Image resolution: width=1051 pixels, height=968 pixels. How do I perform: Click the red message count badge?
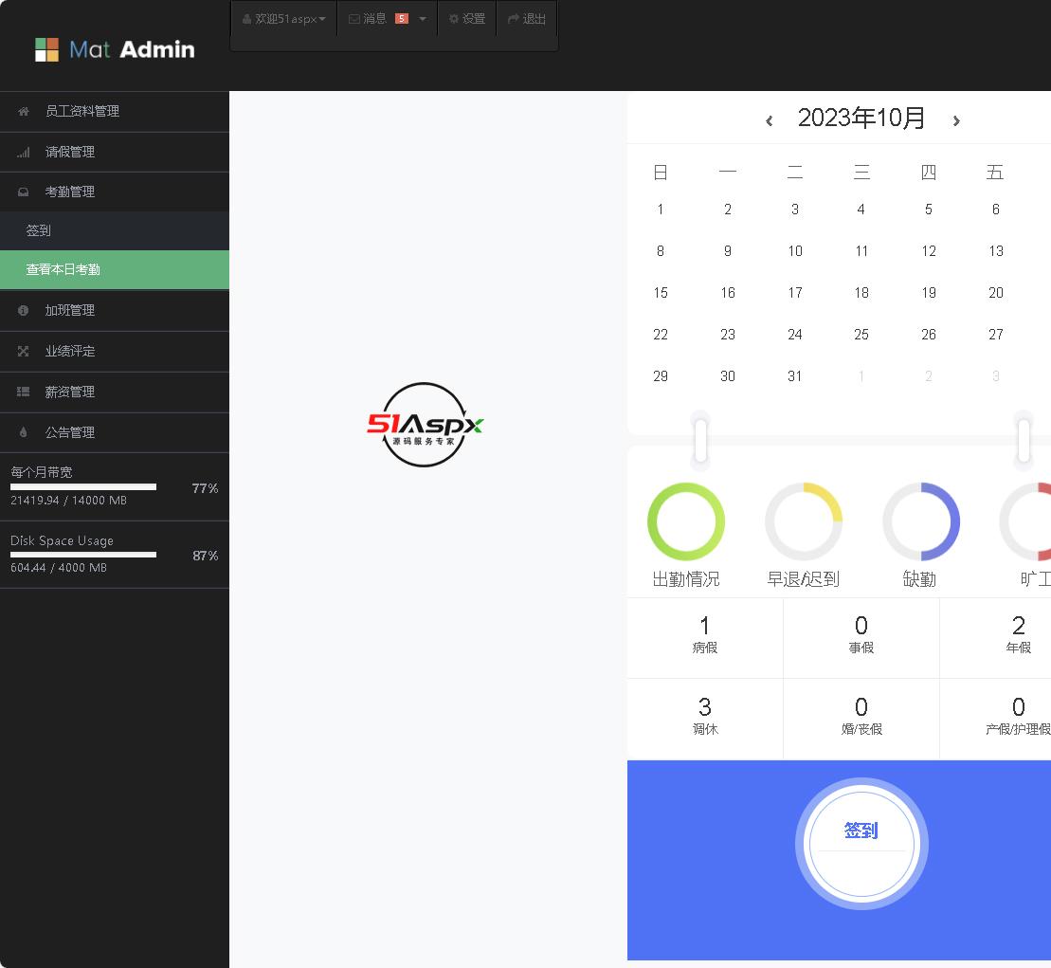coord(402,19)
